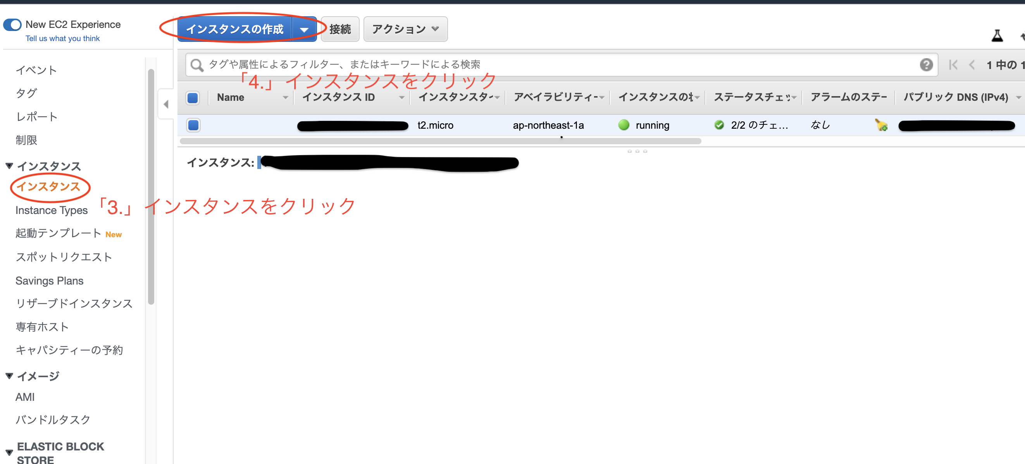Open the Tell us what you think link
The image size is (1025, 464).
point(62,38)
